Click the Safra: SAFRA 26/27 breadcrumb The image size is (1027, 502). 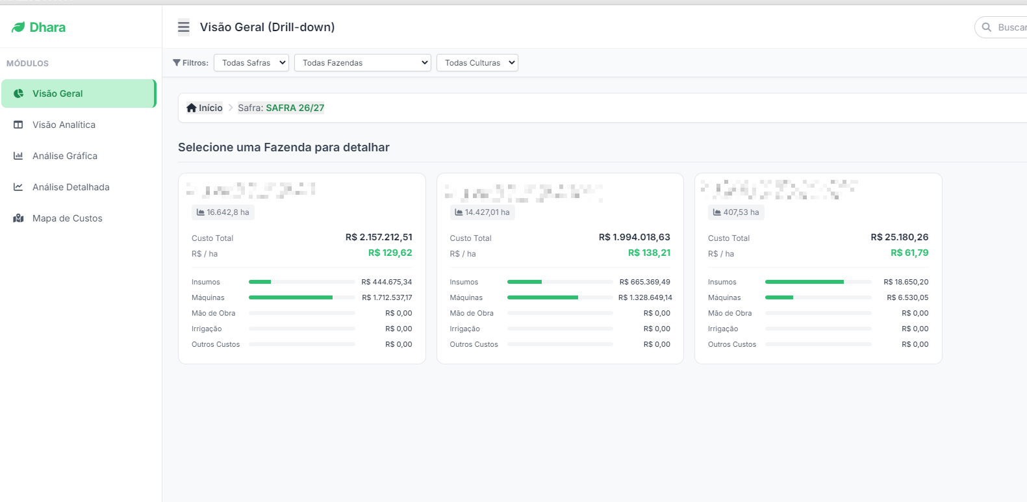coord(281,108)
